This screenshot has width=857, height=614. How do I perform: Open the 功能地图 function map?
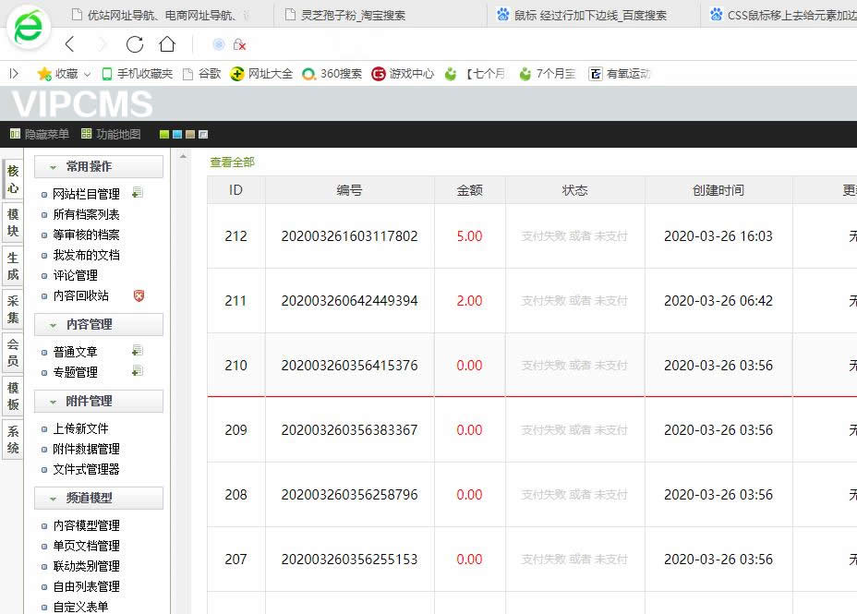(111, 134)
